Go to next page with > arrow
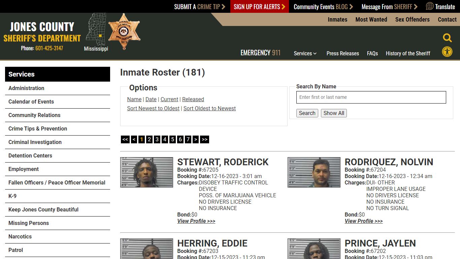The height and width of the screenshot is (259, 460). tap(196, 139)
